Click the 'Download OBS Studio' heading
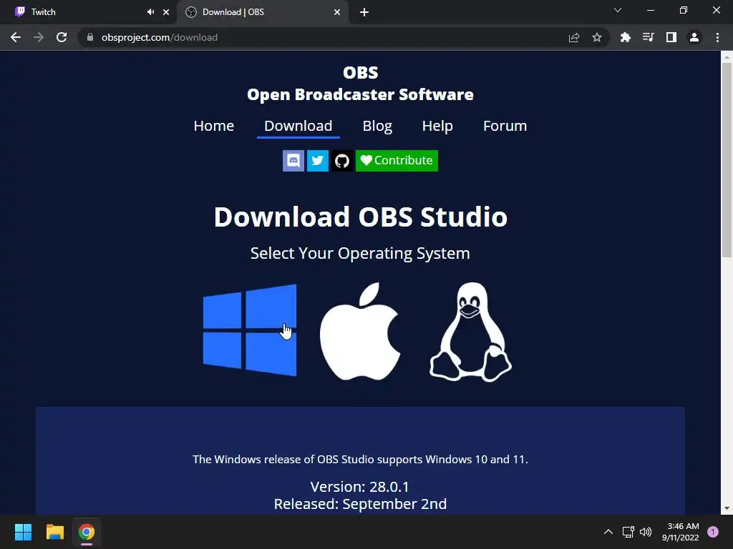 click(x=360, y=217)
